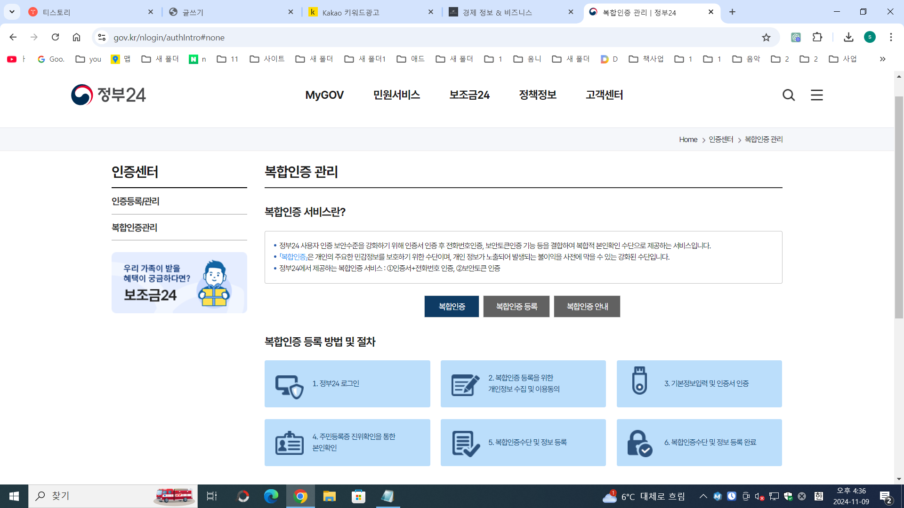Expand the hidden bookmarks chevron
Screen dimensions: 904x508
(882, 59)
